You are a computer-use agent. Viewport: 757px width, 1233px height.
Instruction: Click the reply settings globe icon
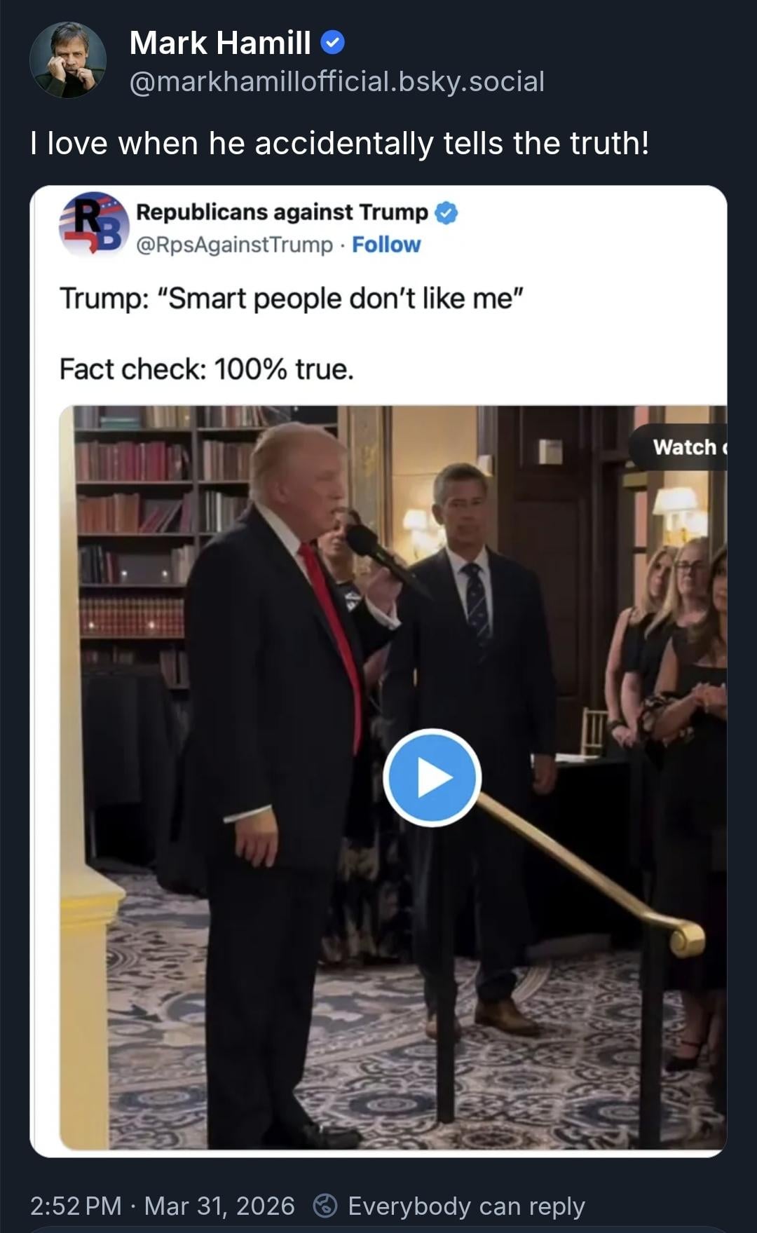click(325, 1206)
